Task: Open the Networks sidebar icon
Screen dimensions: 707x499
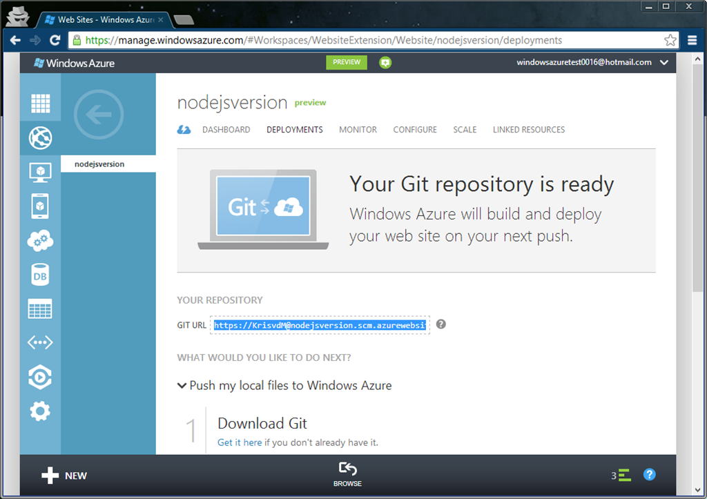Action: point(40,343)
